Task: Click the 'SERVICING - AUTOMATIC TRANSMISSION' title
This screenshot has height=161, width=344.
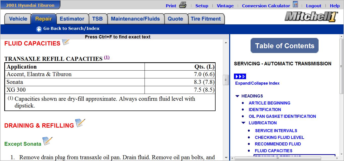Action: (283, 64)
